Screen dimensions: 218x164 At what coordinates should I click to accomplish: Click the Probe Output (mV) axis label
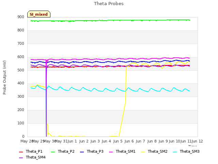click(4, 78)
